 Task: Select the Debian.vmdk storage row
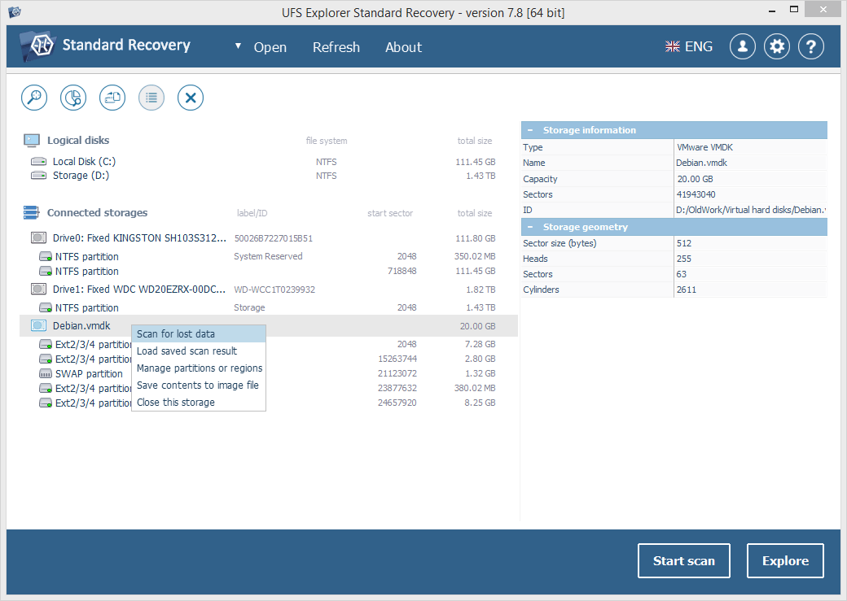point(269,326)
